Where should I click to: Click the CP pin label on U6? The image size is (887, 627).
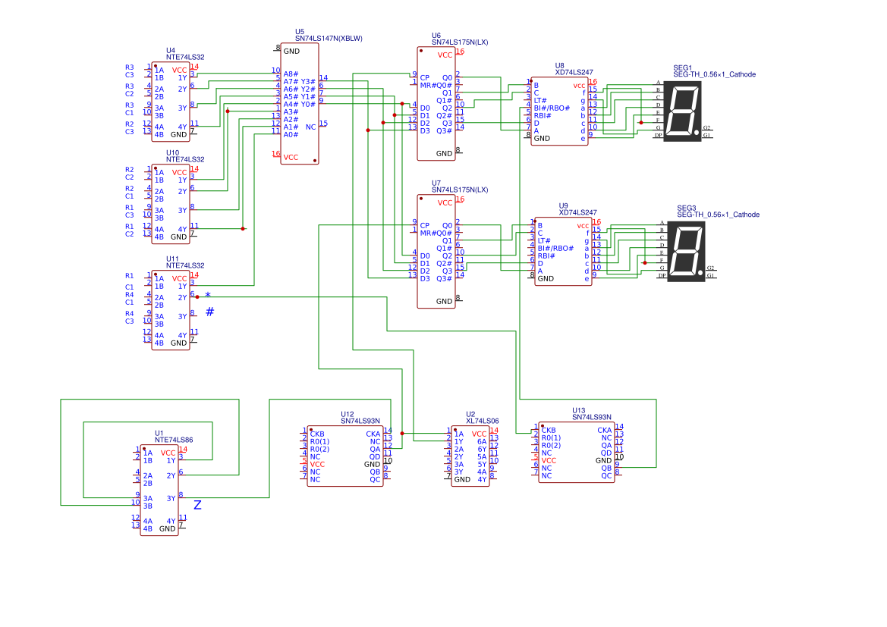click(x=425, y=77)
